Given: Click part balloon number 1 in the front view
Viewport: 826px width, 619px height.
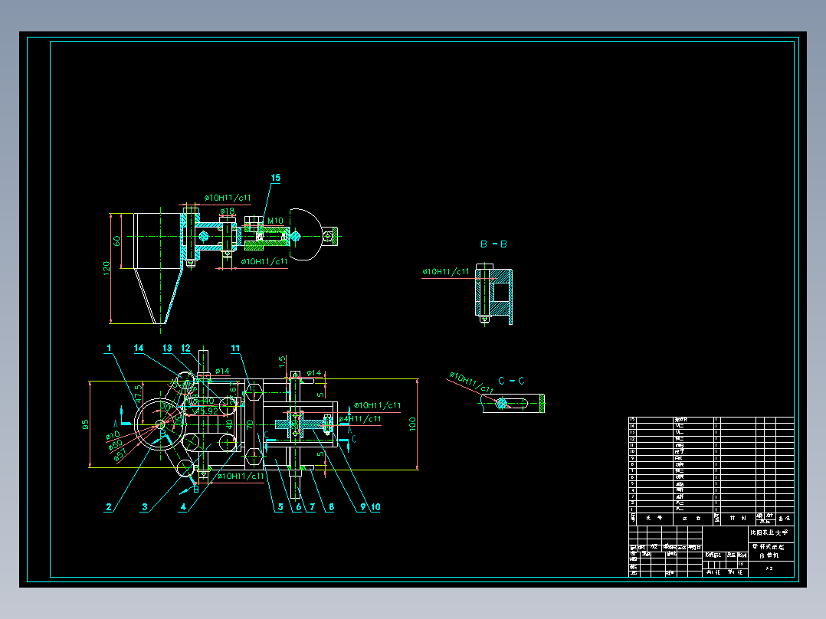Looking at the screenshot, I should [107, 348].
